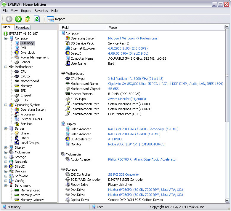Expand the Storage tree node
231x211 pixels.
pyautogui.click(x=6, y=157)
